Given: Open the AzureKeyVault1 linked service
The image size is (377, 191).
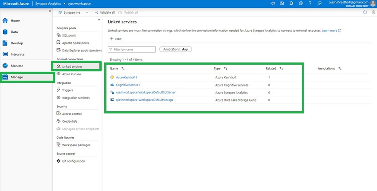Looking at the screenshot, I should [x=126, y=77].
